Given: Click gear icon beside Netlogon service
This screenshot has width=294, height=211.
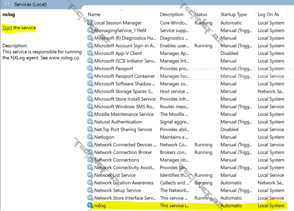Looking at the screenshot, I should point(90,137).
